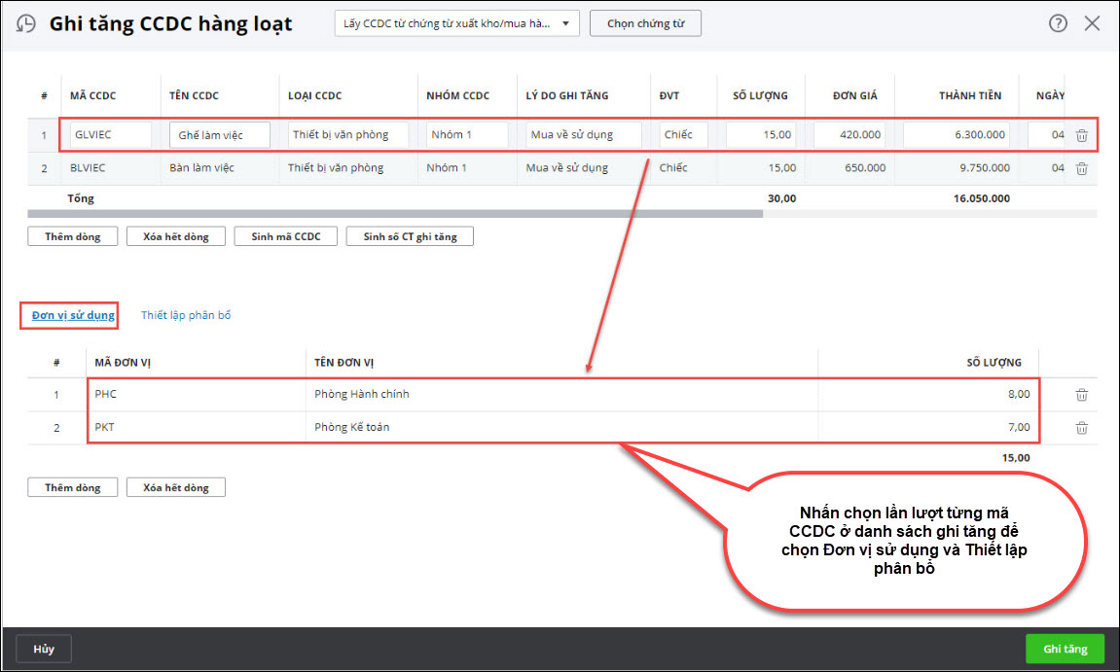The width and height of the screenshot is (1120, 672).
Task: Delete the BLVIEC row with trash icon
Action: click(x=1082, y=168)
